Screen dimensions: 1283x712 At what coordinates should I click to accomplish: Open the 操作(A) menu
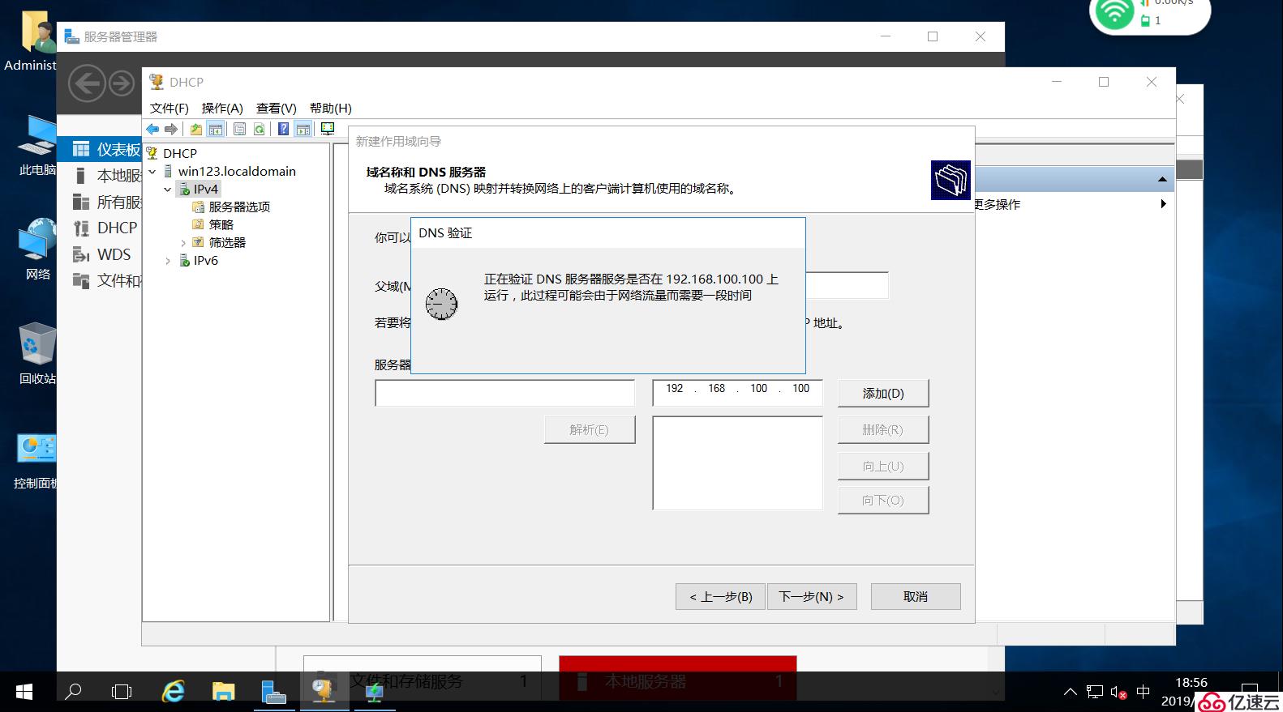(x=222, y=108)
